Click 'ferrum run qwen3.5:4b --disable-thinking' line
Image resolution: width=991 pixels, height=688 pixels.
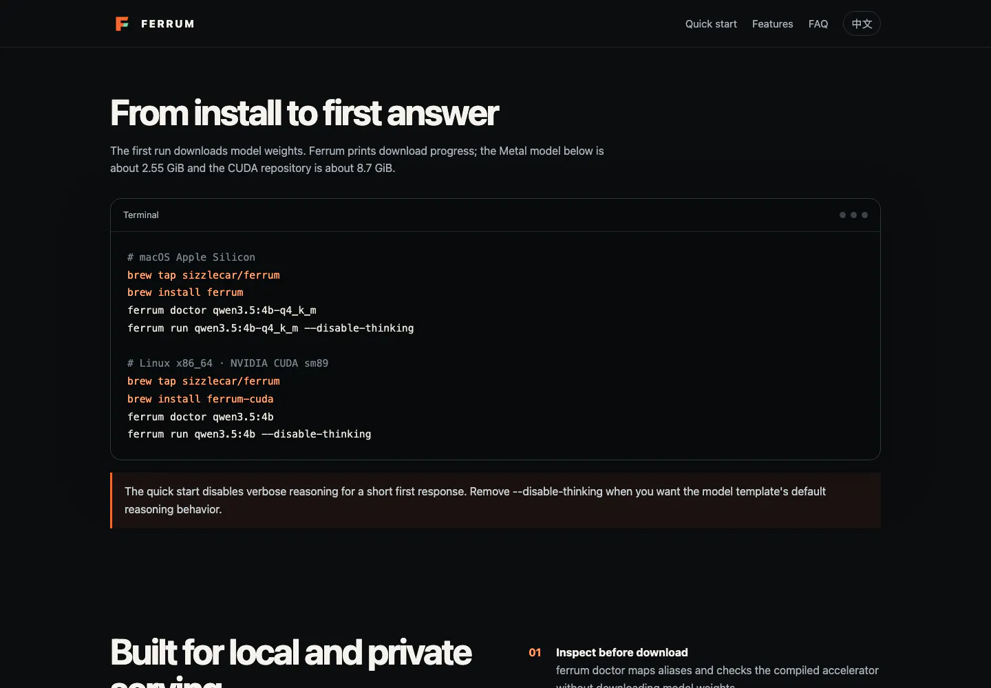point(249,434)
